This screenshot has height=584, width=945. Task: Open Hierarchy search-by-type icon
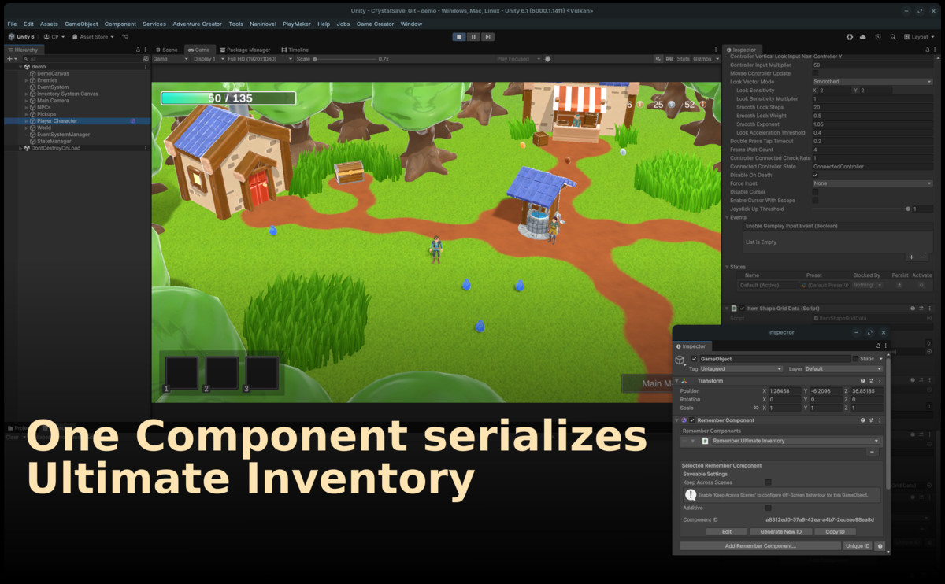tap(146, 59)
